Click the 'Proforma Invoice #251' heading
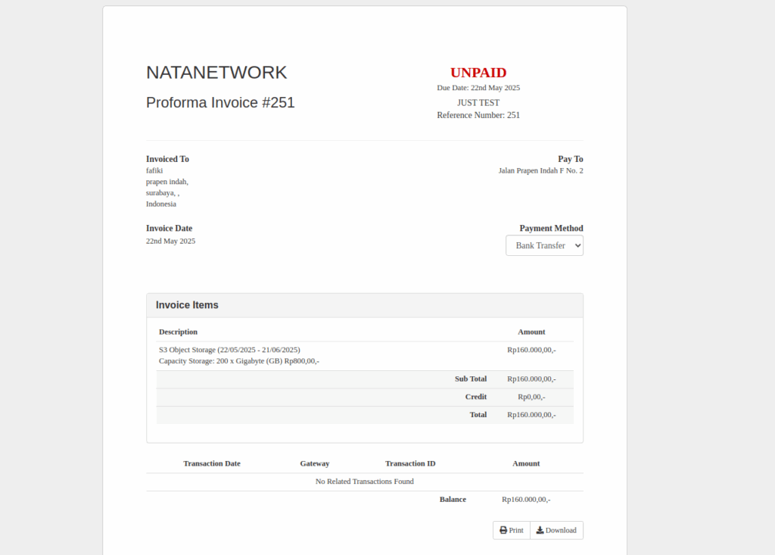775x555 pixels. (220, 102)
